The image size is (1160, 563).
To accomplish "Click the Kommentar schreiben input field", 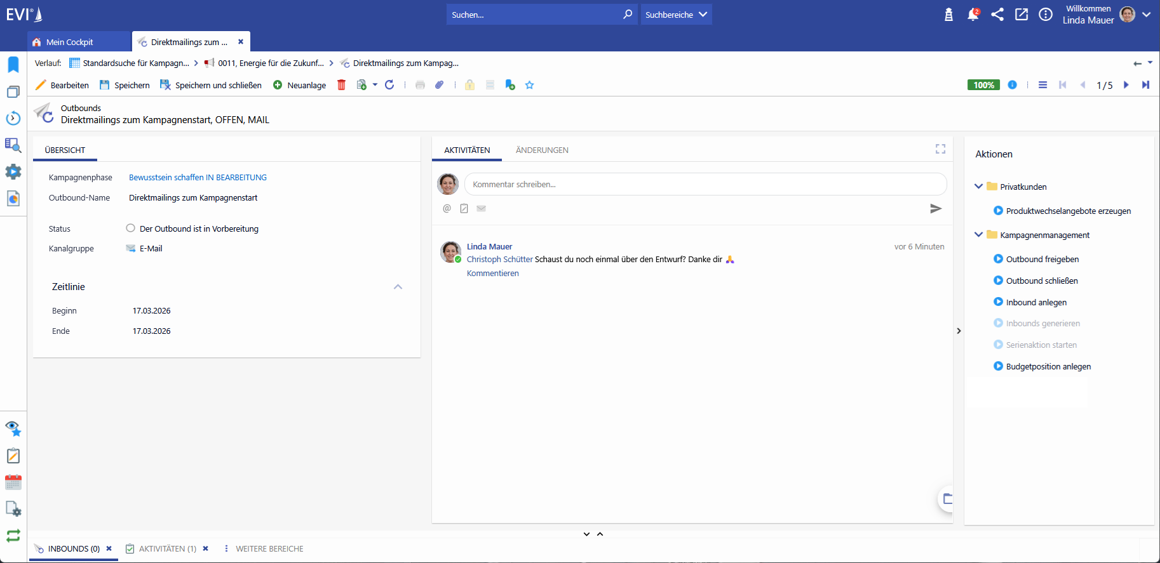I will [x=705, y=185].
